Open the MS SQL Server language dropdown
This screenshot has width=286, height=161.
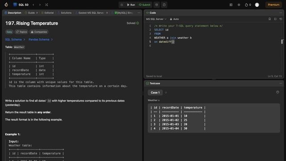pyautogui.click(x=156, y=19)
